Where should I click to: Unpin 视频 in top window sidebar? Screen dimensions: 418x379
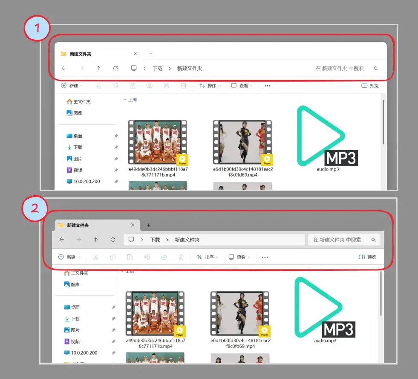coord(116,170)
